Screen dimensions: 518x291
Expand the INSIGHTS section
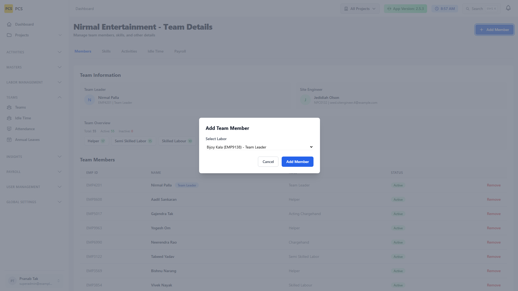(x=34, y=157)
